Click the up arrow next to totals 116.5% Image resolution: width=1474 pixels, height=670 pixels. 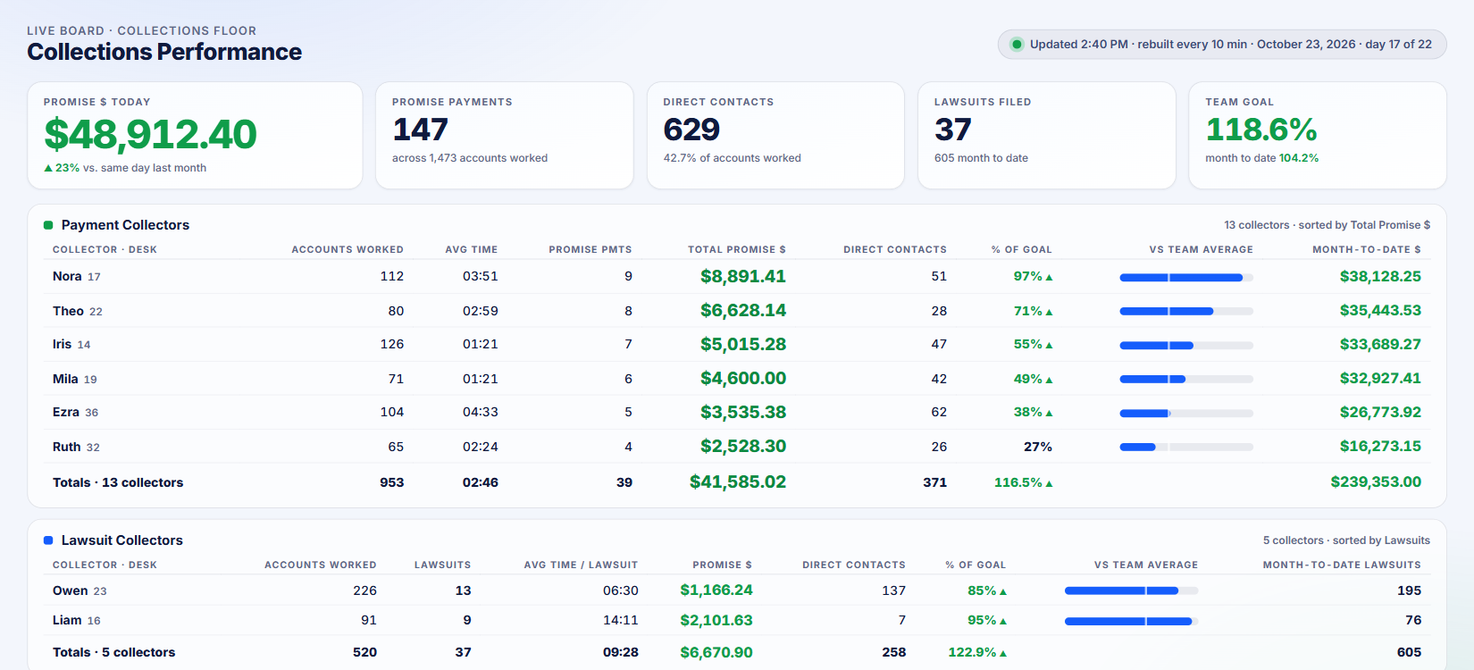(x=1049, y=483)
